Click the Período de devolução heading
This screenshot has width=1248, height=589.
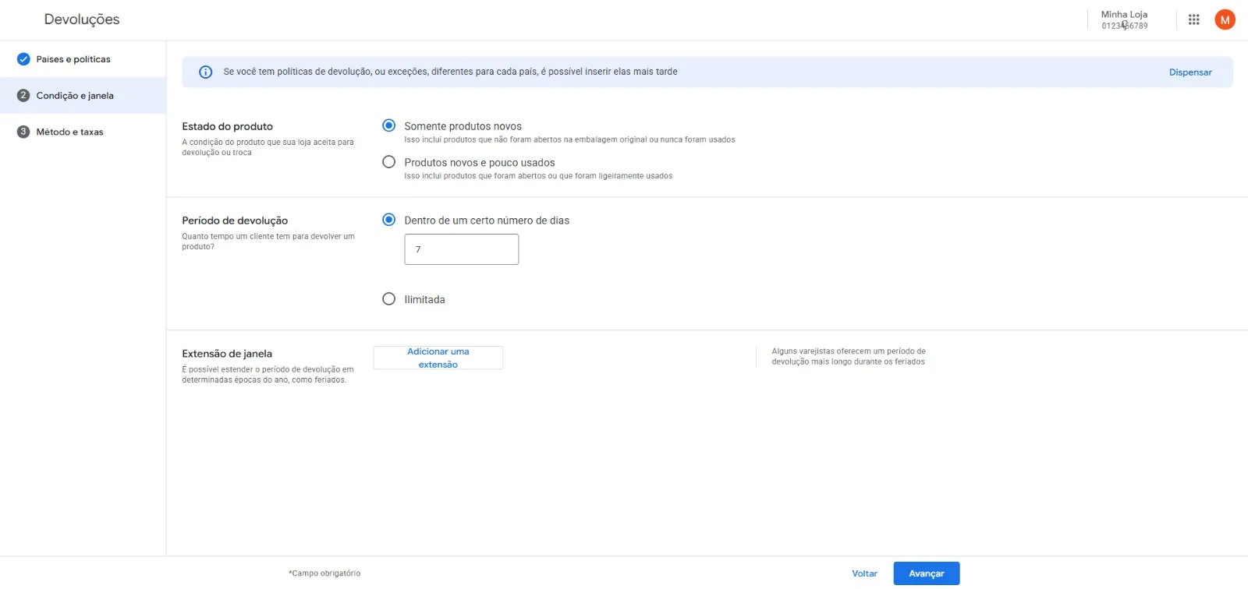[x=235, y=220]
